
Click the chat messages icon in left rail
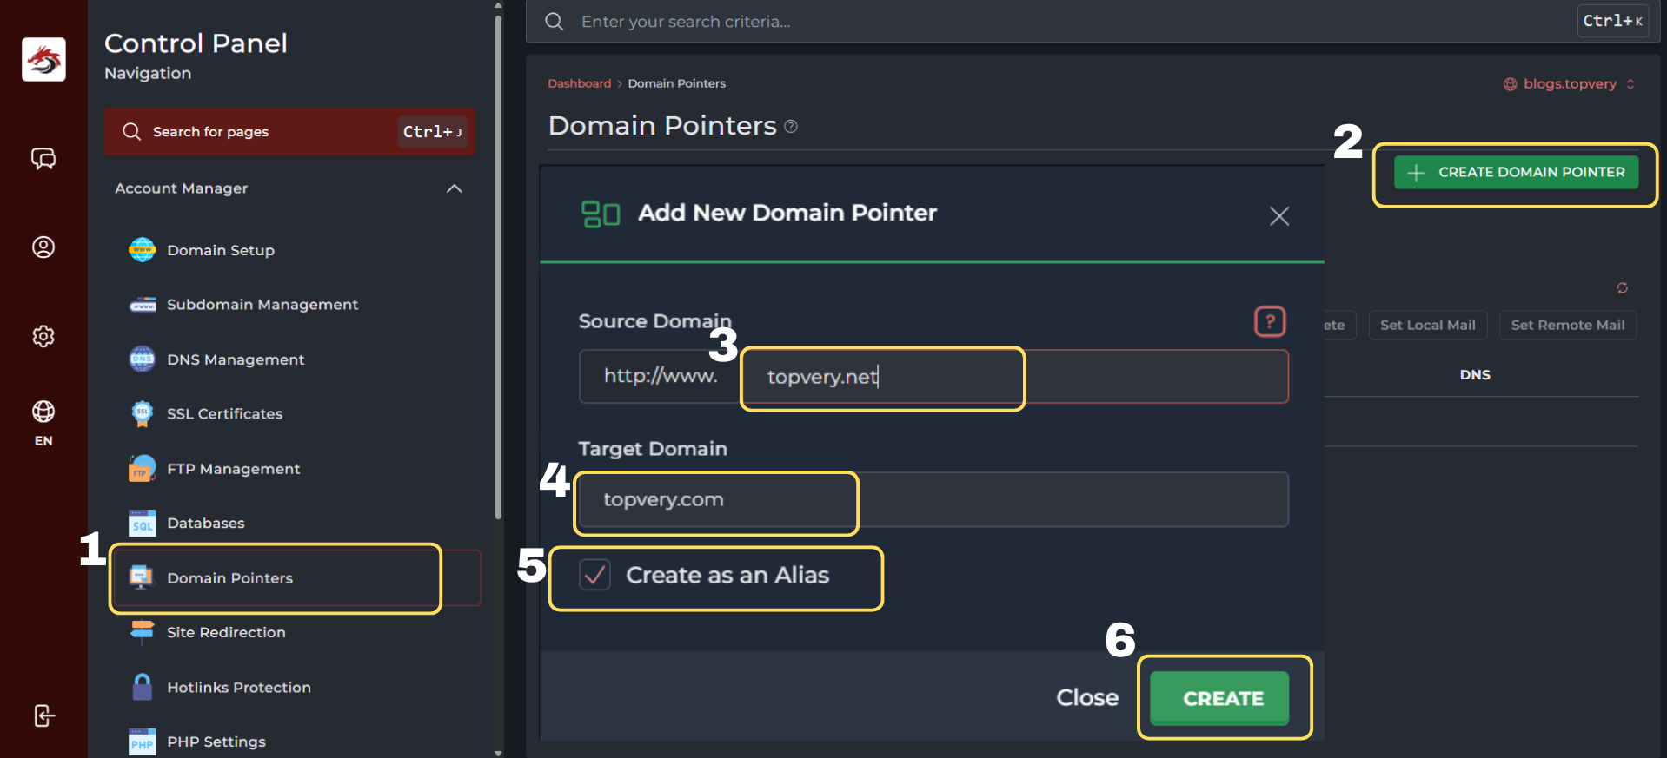(43, 159)
